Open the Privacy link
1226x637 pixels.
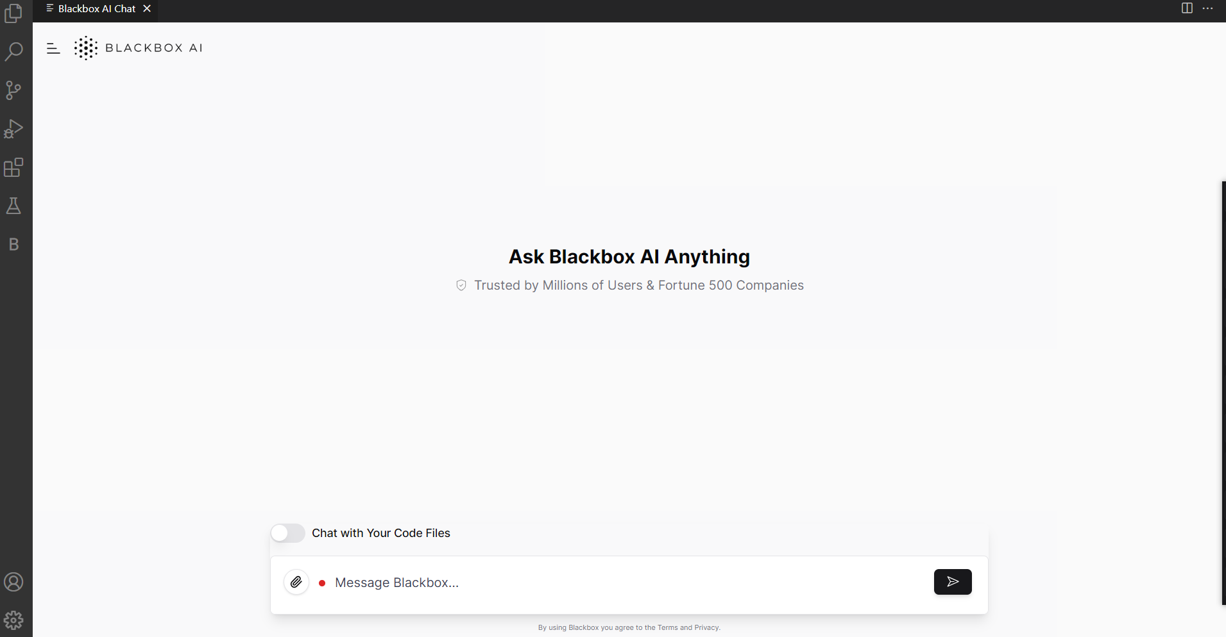tap(707, 627)
